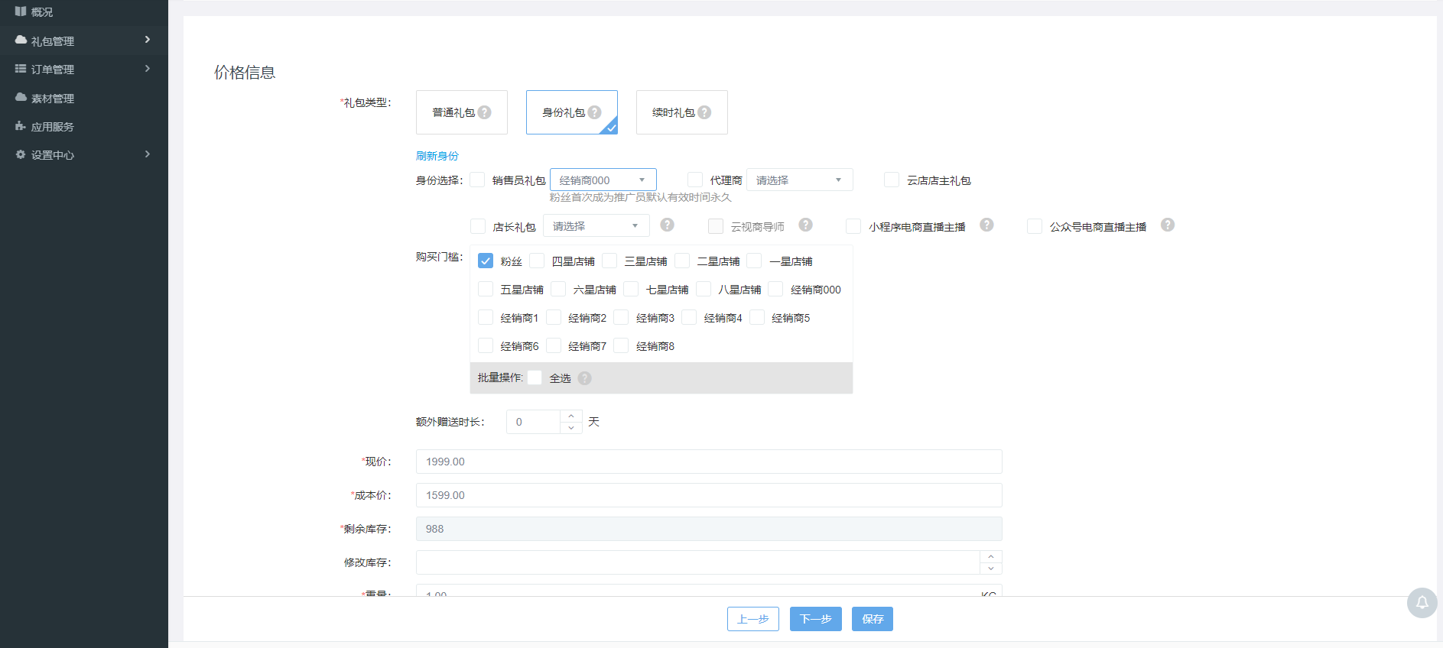This screenshot has width=1443, height=648.
Task: Click the 上一步 button
Action: click(x=753, y=619)
